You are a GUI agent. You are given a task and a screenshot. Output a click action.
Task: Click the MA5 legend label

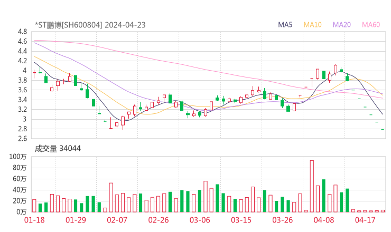pos(285,25)
